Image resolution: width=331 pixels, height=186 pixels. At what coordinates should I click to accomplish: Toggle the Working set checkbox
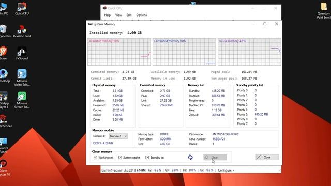(x=95, y=157)
